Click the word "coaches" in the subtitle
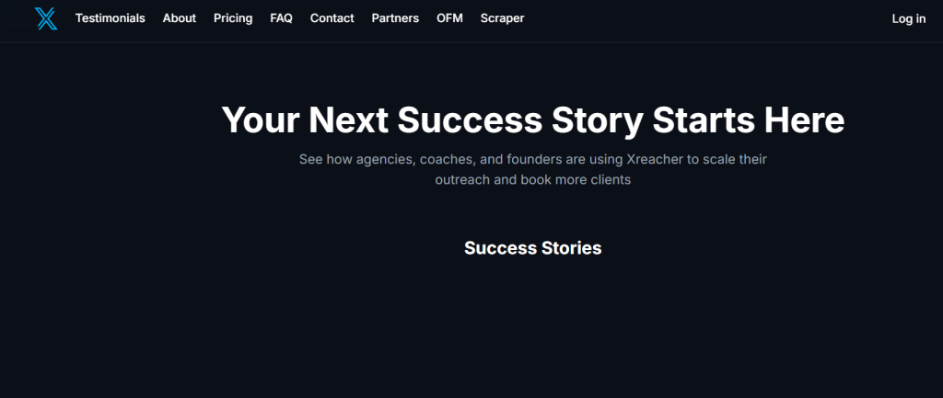This screenshot has height=398, width=943. click(x=448, y=159)
